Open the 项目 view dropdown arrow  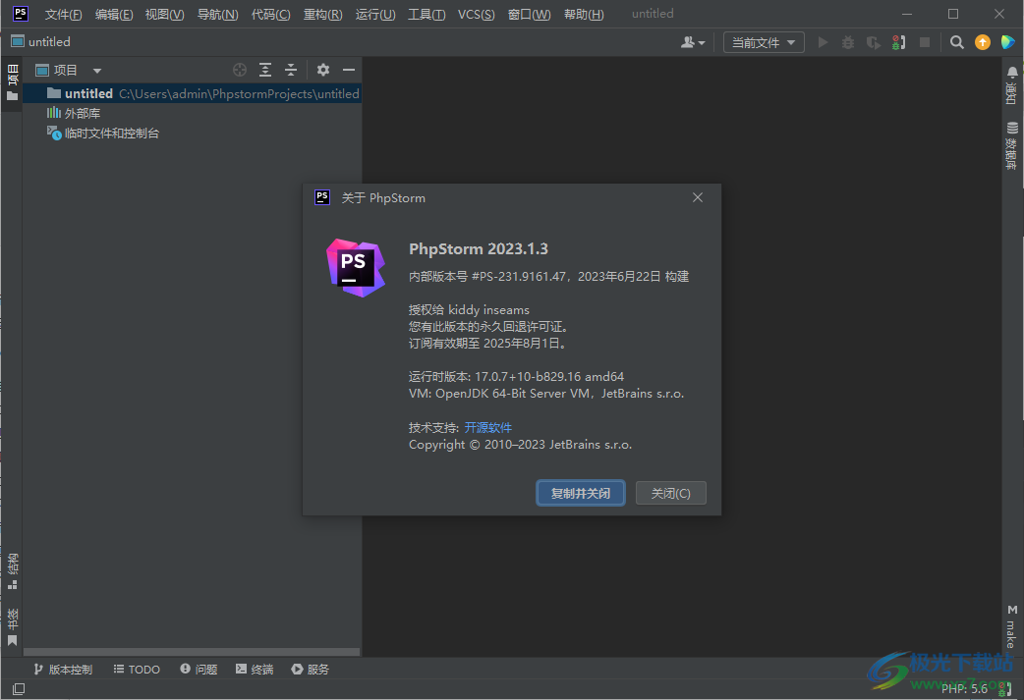[x=95, y=70]
